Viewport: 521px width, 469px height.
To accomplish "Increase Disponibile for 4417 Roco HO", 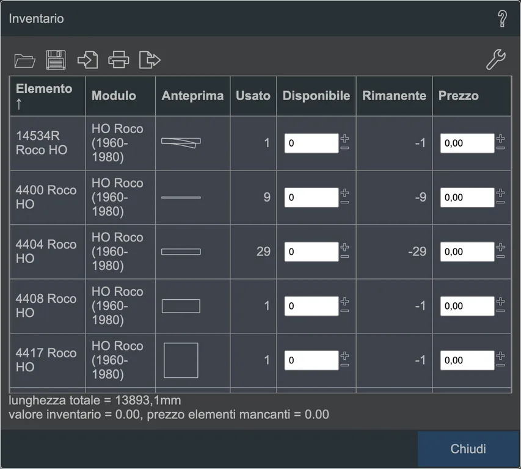I will (x=344, y=355).
